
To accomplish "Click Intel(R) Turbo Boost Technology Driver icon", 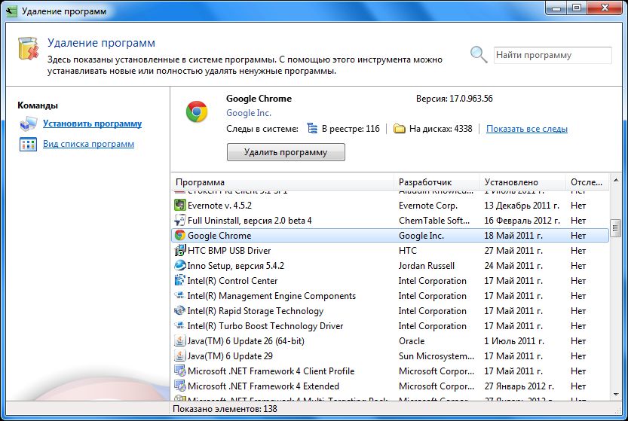I will (180, 326).
